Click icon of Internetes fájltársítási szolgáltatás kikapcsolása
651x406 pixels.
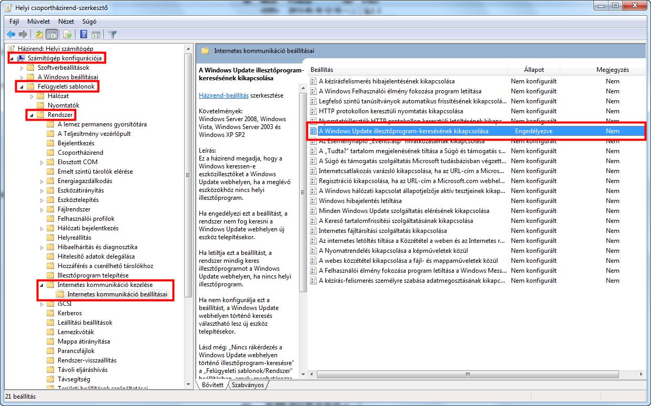click(x=314, y=231)
